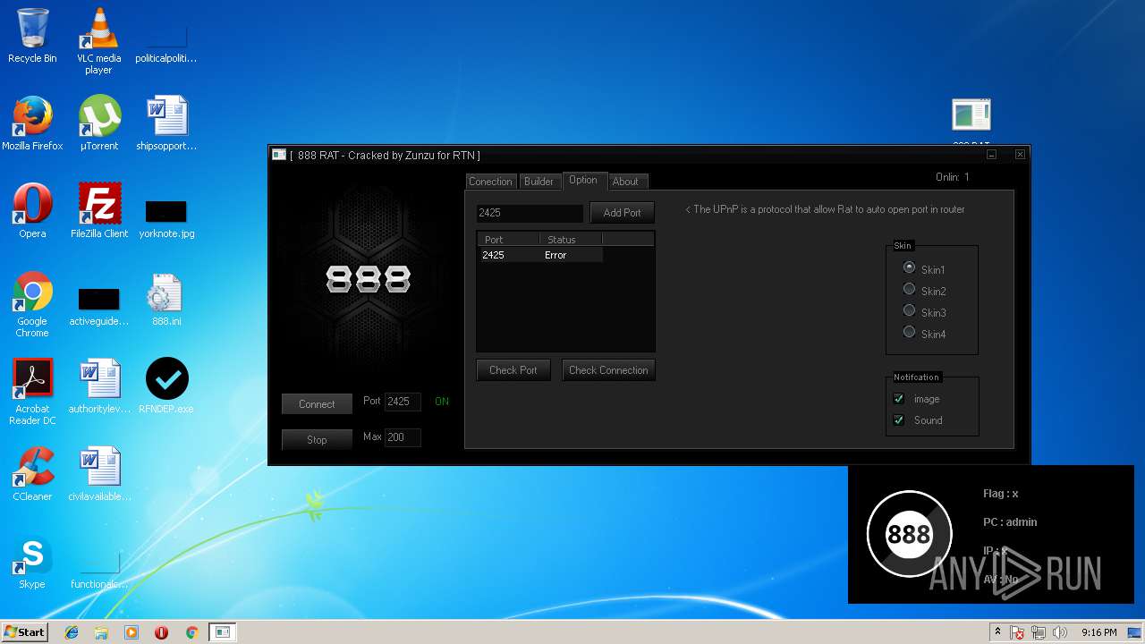This screenshot has width=1145, height=644.
Task: Click the network connection tray icon
Action: coord(1039,632)
